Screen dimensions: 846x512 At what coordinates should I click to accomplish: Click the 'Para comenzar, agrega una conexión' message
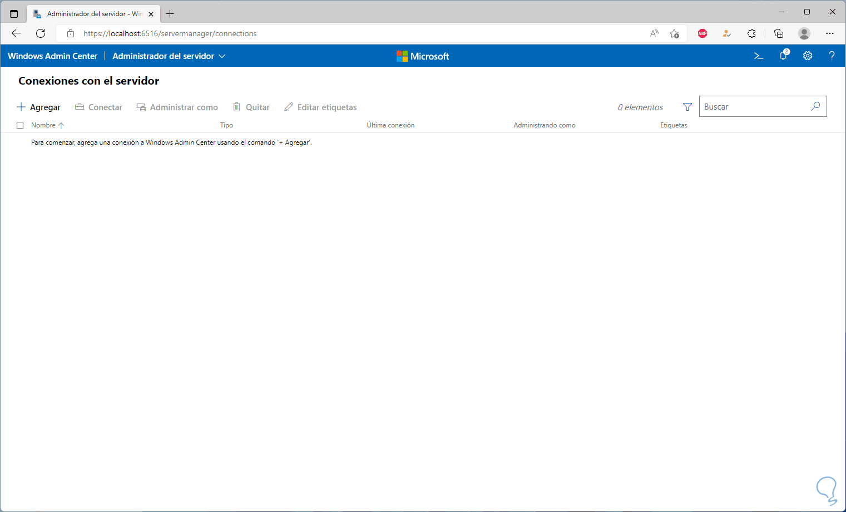(x=171, y=142)
